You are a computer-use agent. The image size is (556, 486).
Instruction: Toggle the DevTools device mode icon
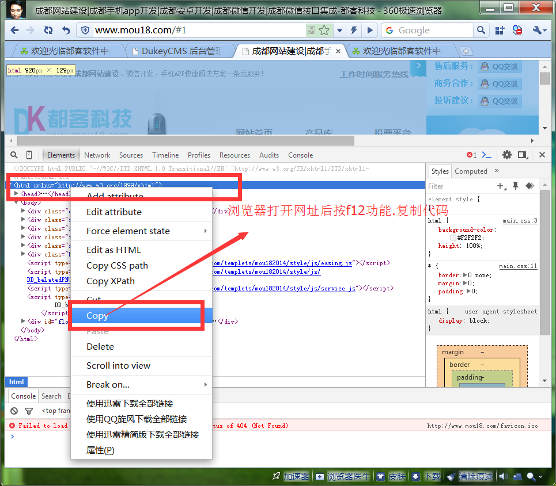29,155
